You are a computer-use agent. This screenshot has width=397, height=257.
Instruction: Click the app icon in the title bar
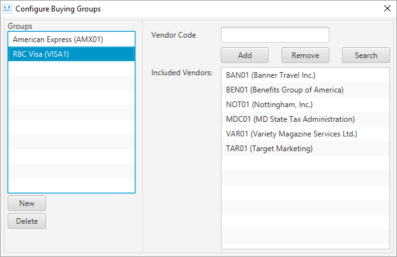click(7, 9)
